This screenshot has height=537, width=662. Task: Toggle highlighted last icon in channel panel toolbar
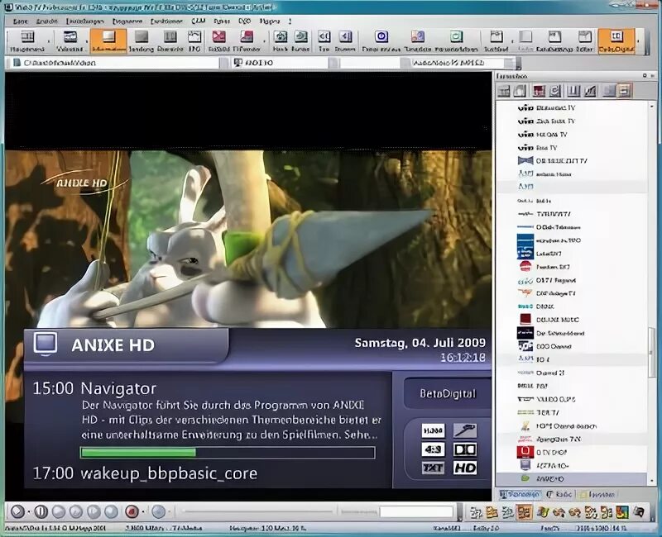tap(626, 91)
